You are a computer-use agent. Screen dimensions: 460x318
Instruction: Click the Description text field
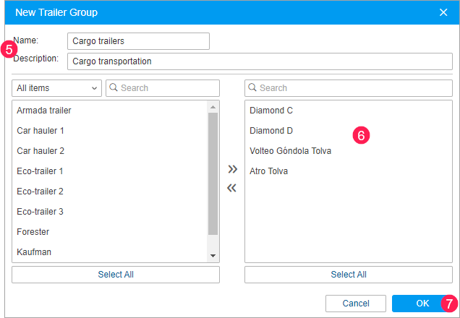tap(259, 61)
